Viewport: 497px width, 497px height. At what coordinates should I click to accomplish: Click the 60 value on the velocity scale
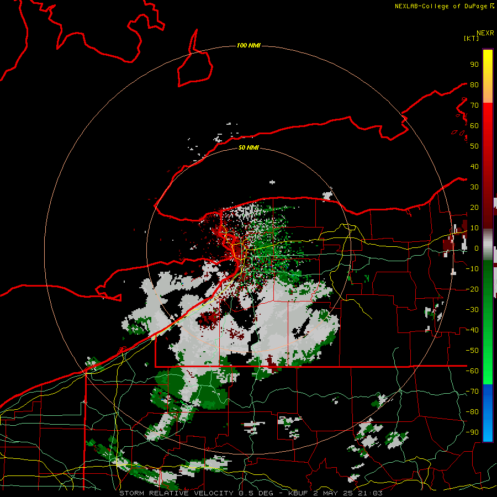pyautogui.click(x=474, y=125)
